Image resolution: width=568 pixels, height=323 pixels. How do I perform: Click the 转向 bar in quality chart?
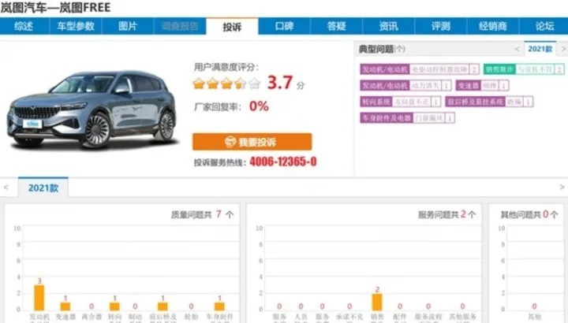pos(114,306)
